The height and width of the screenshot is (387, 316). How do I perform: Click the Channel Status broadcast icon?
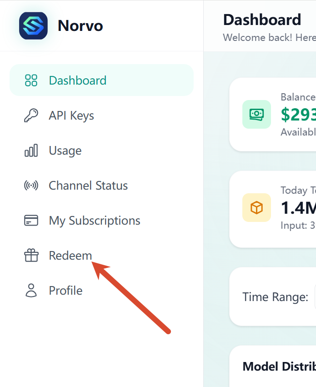pyautogui.click(x=31, y=186)
